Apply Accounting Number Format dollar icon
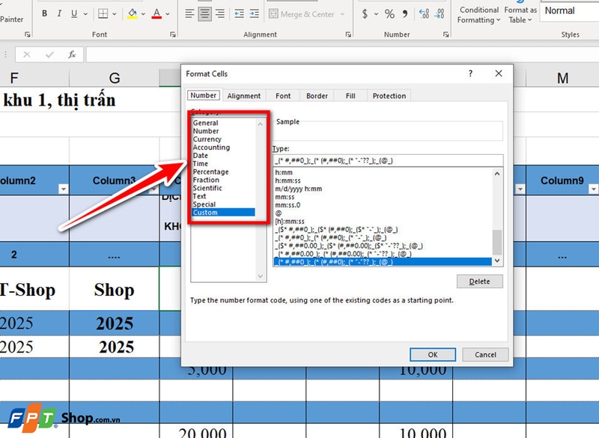This screenshot has height=438, width=599. pyautogui.click(x=365, y=13)
